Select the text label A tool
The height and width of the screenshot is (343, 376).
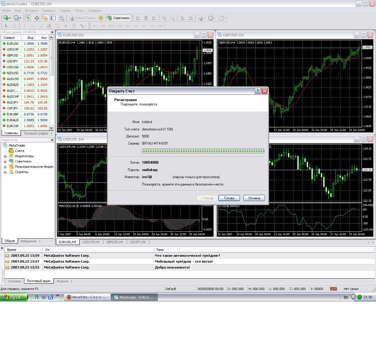click(x=66, y=26)
